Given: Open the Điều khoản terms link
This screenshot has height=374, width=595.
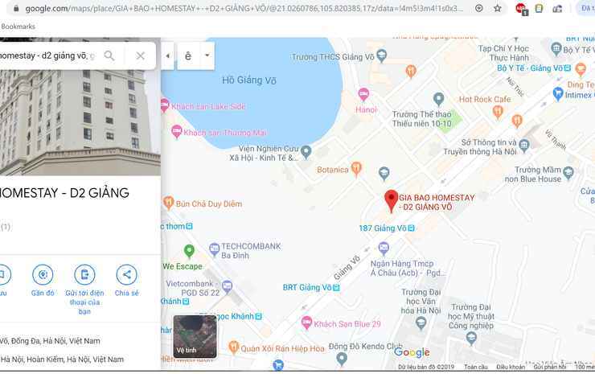Looking at the screenshot, I should 511,367.
